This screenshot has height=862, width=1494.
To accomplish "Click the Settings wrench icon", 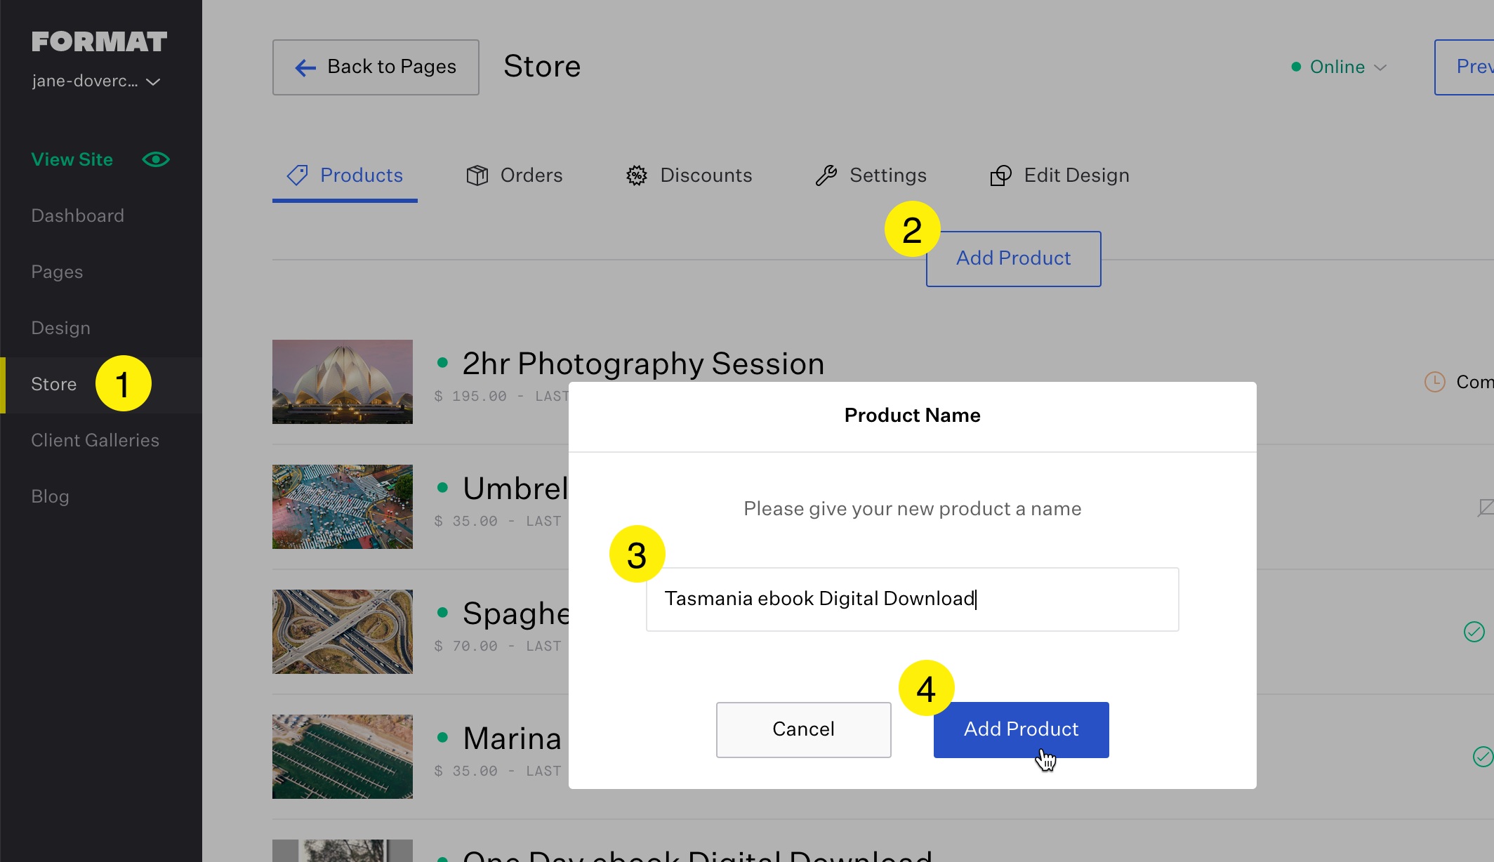I will coord(826,175).
